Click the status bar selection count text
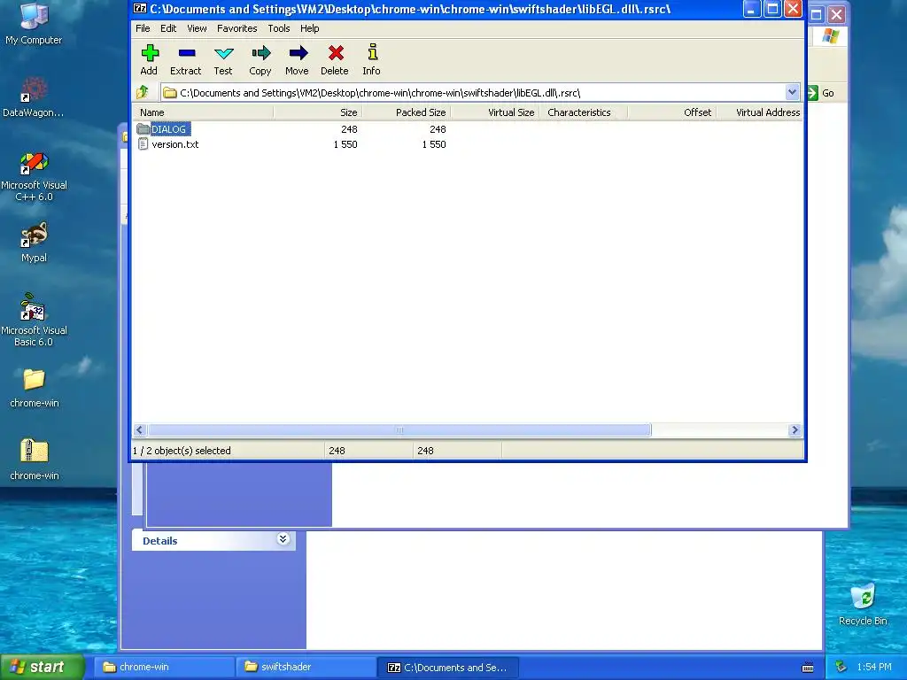 click(182, 451)
